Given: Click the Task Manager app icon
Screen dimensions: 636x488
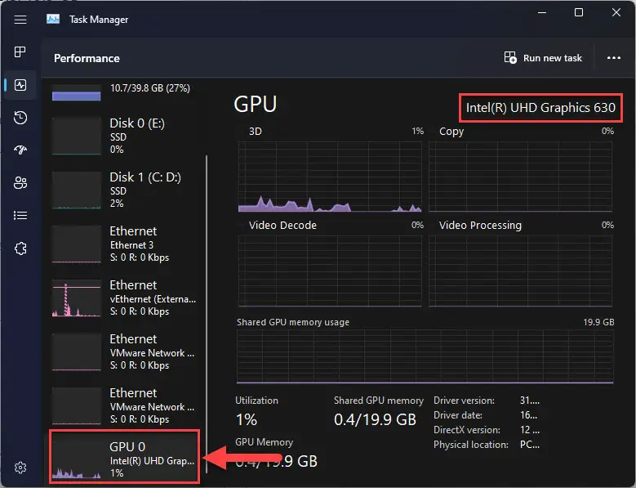Looking at the screenshot, I should click(53, 19).
